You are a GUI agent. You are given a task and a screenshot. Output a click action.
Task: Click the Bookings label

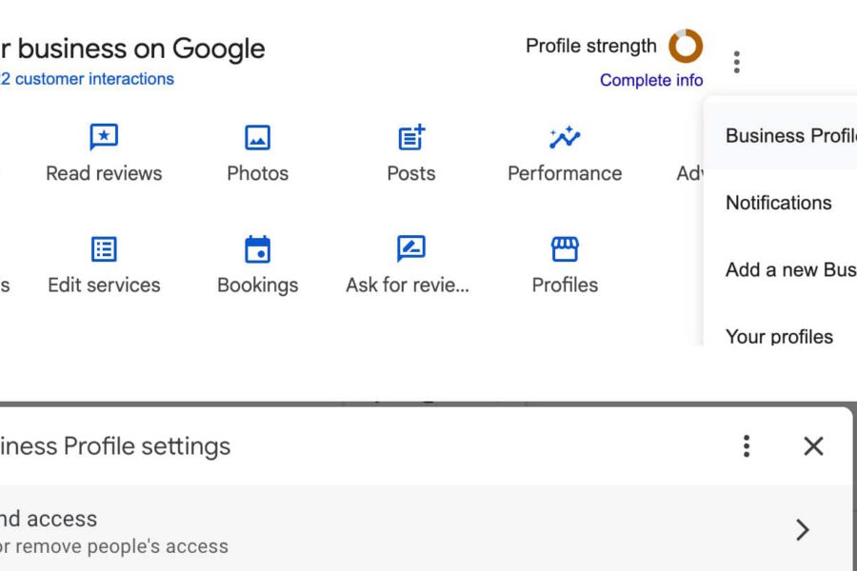point(257,285)
